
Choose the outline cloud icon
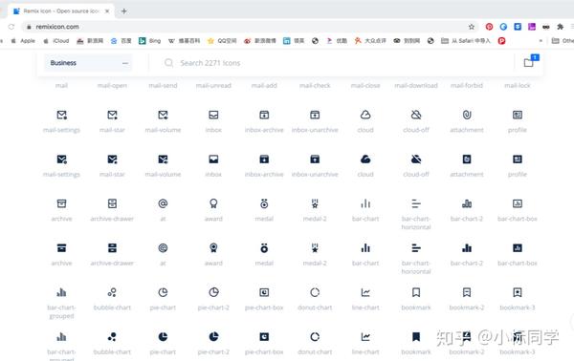pyautogui.click(x=365, y=116)
